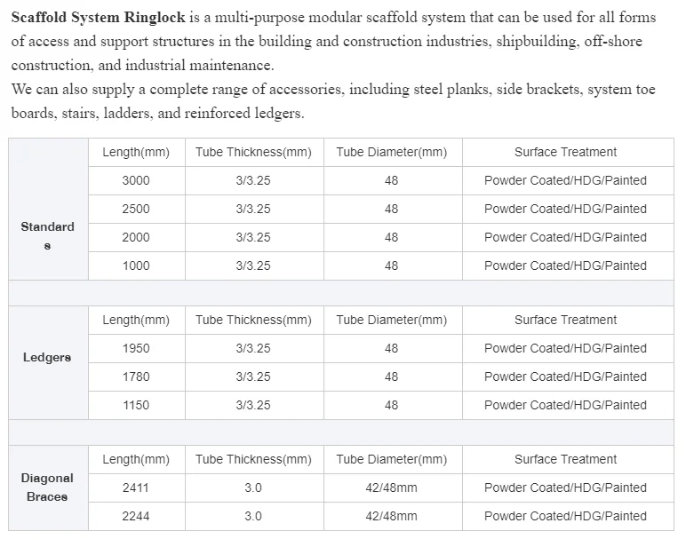Select the 2244 diagonal brace length cell
The height and width of the screenshot is (539, 686).
point(137,516)
